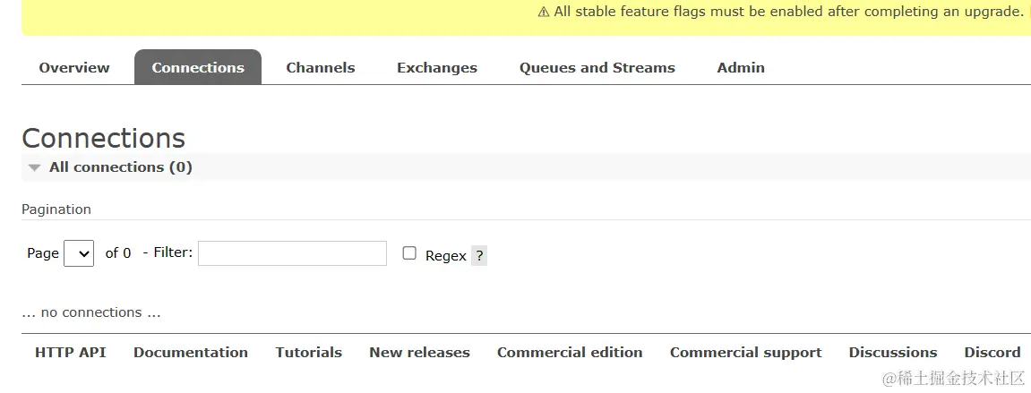Open the HTTP API link
The image size is (1031, 393).
[71, 353]
